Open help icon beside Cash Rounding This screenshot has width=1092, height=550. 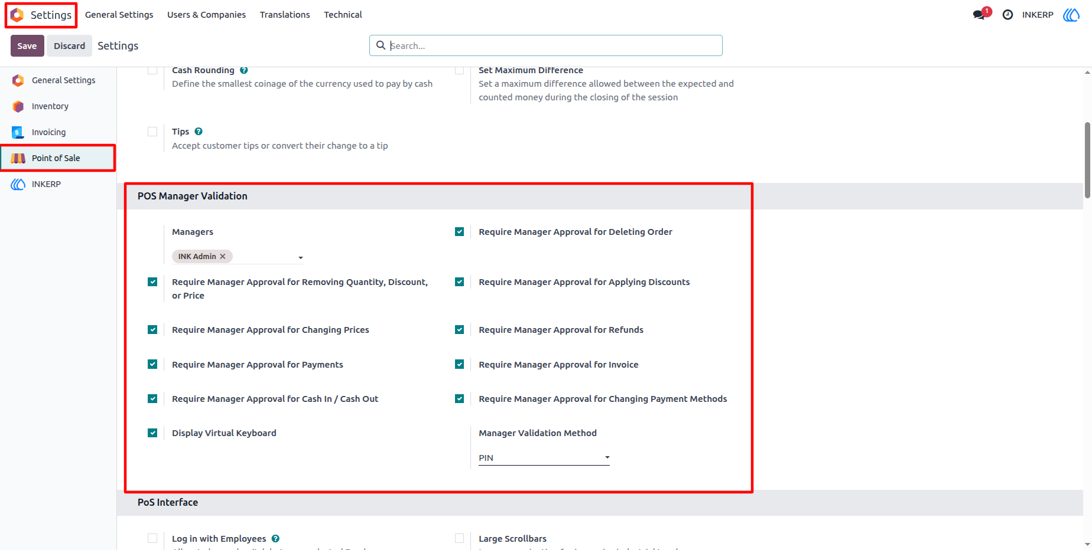tap(243, 70)
